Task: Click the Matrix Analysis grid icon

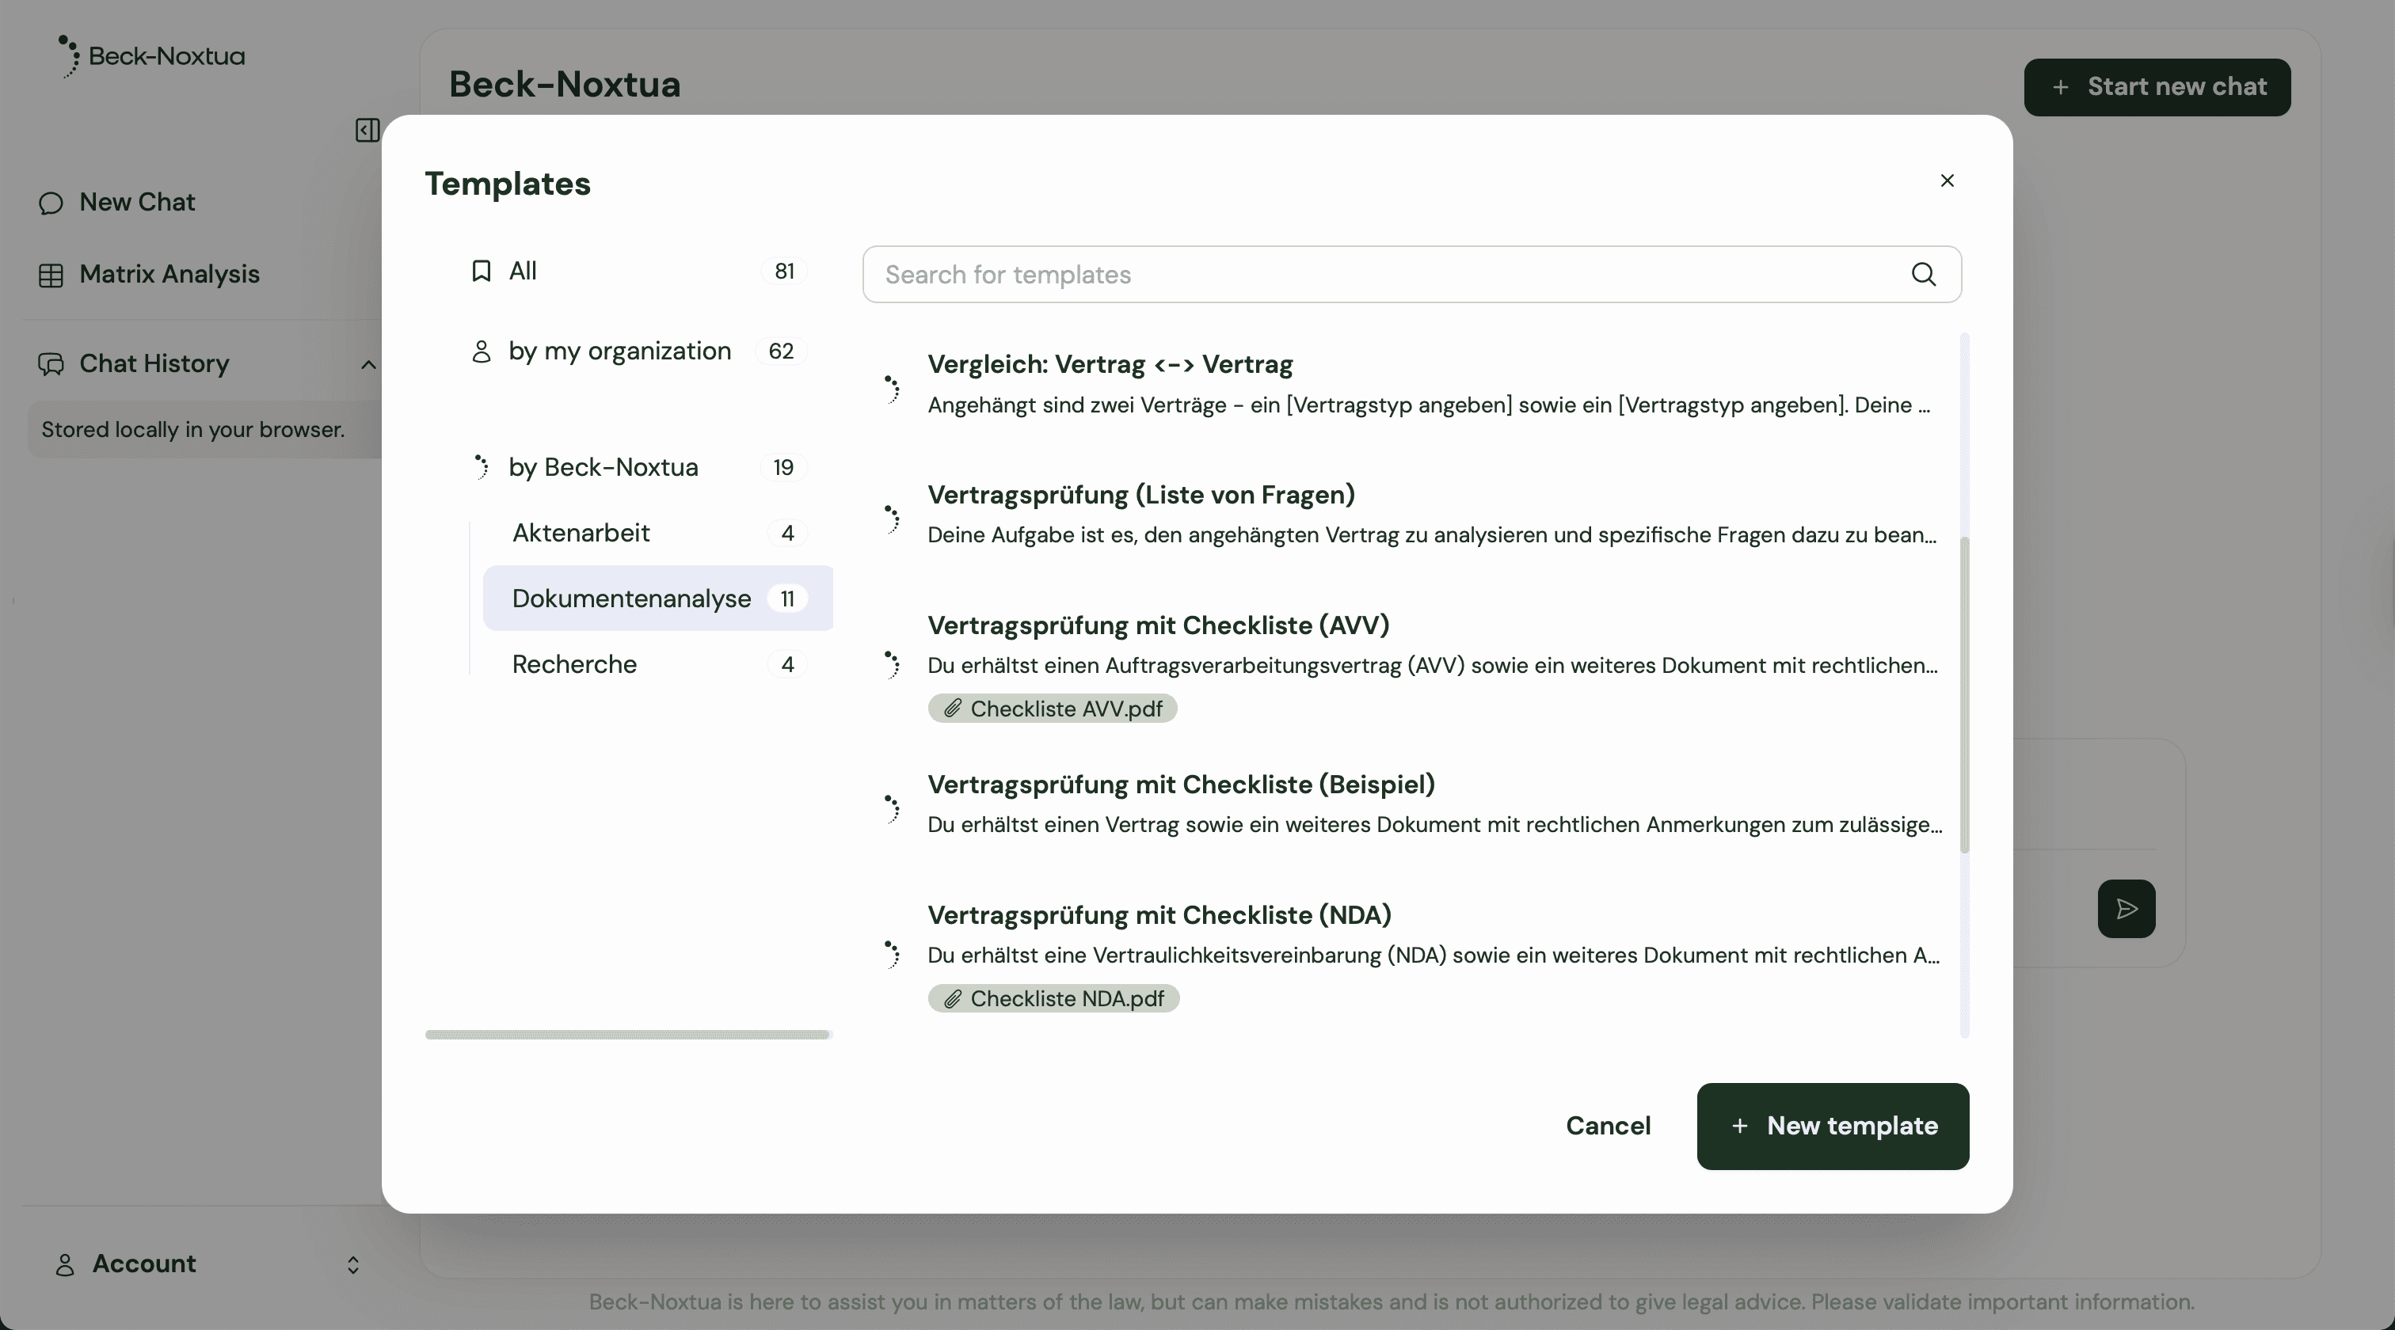Action: tap(51, 275)
